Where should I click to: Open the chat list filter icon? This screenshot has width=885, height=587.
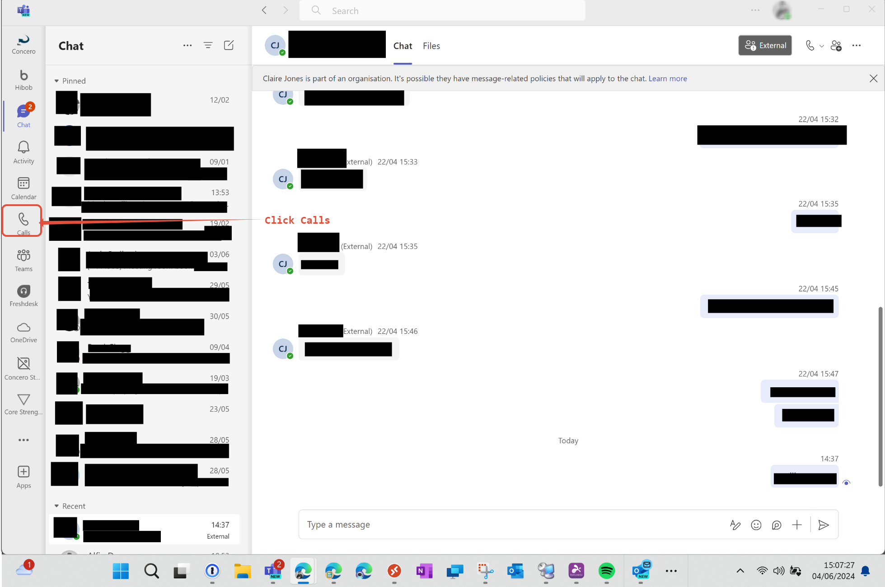tap(208, 45)
